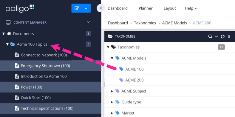Image resolution: width=235 pixels, height=117 pixels.
Task: Close the Taxonomies panel
Action: [229, 36]
